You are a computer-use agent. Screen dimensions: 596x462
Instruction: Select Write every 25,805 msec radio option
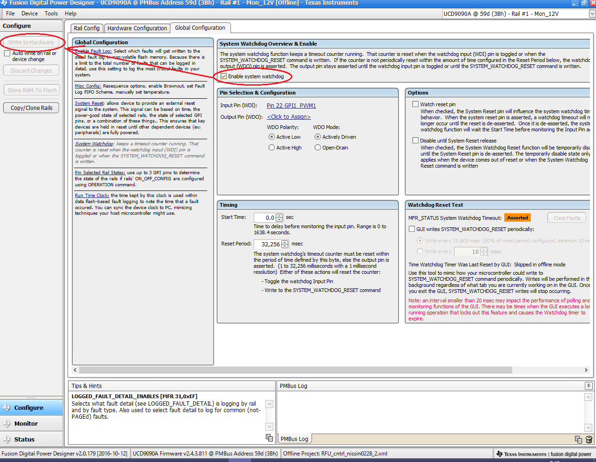pos(420,241)
